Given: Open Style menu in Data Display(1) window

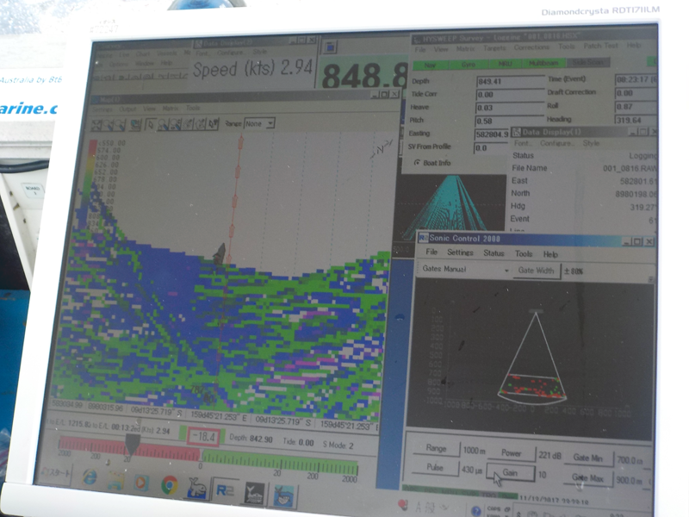Looking at the screenshot, I should coord(591,143).
